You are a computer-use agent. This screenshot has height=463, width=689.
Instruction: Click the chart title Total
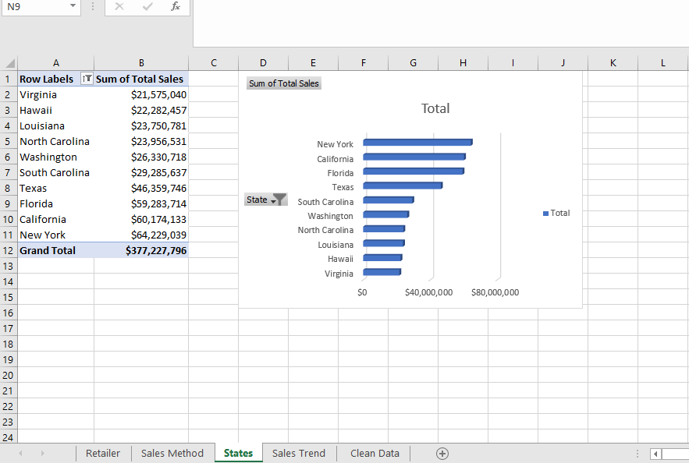pos(435,109)
